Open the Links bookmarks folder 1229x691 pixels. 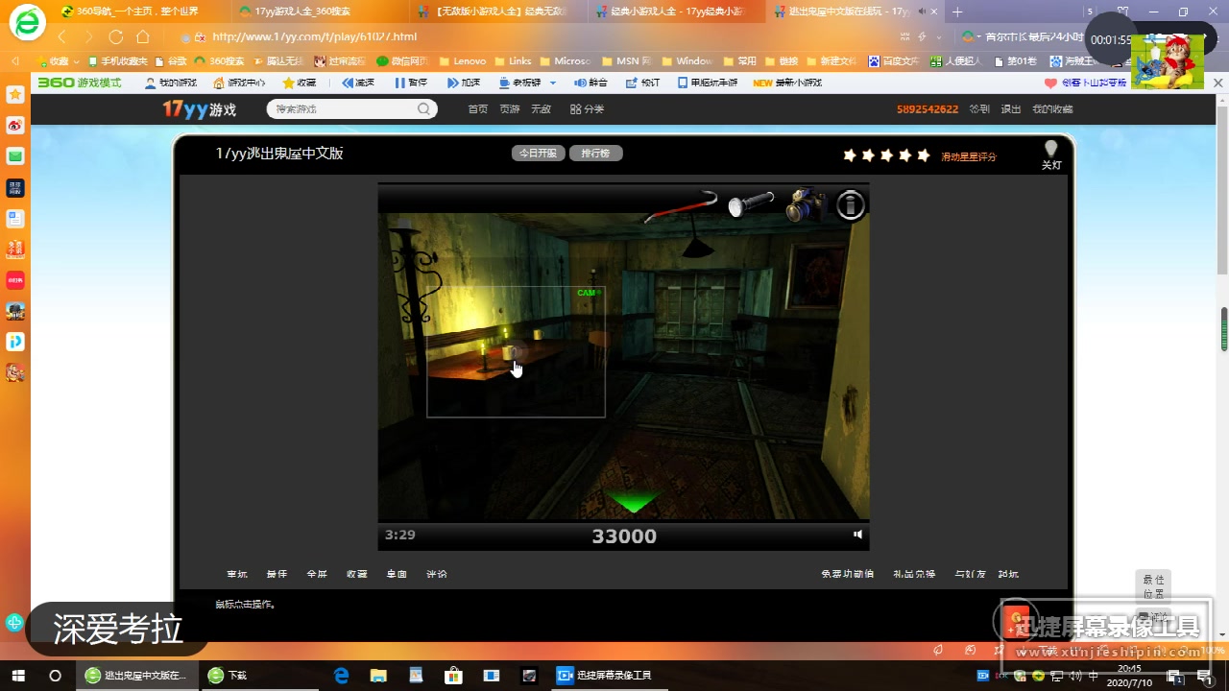513,60
